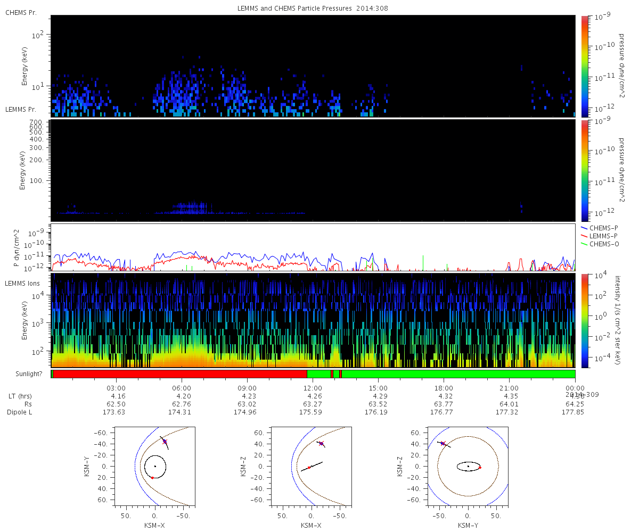Click the LEMMS Ions spectrogram panel
This screenshot has width=639, height=532.
(313, 320)
